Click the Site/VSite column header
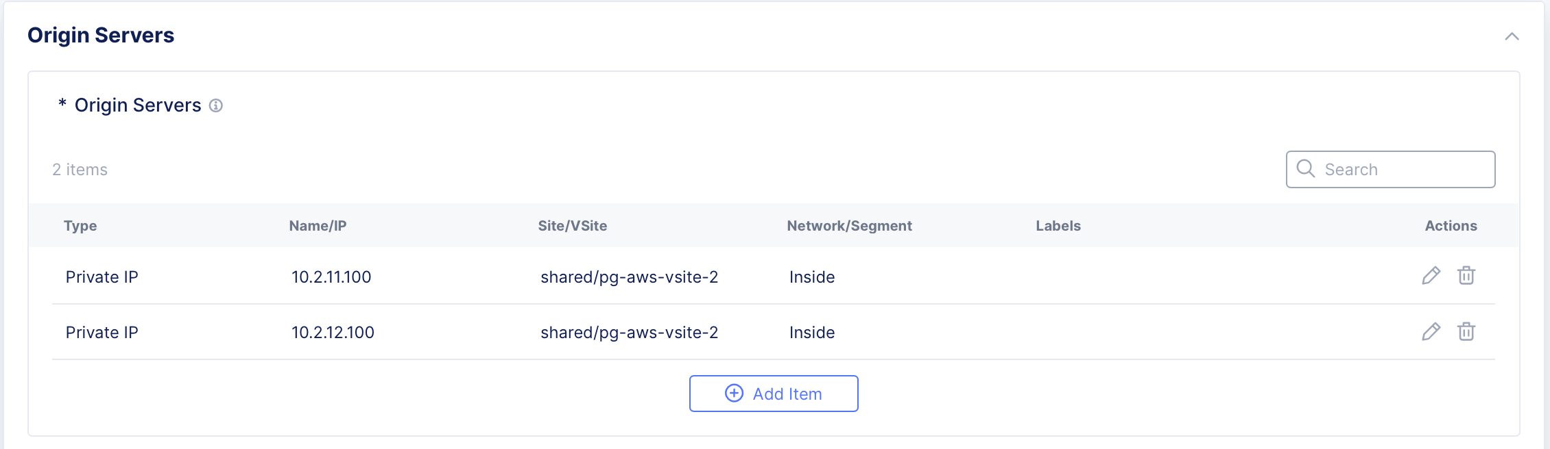 [572, 226]
